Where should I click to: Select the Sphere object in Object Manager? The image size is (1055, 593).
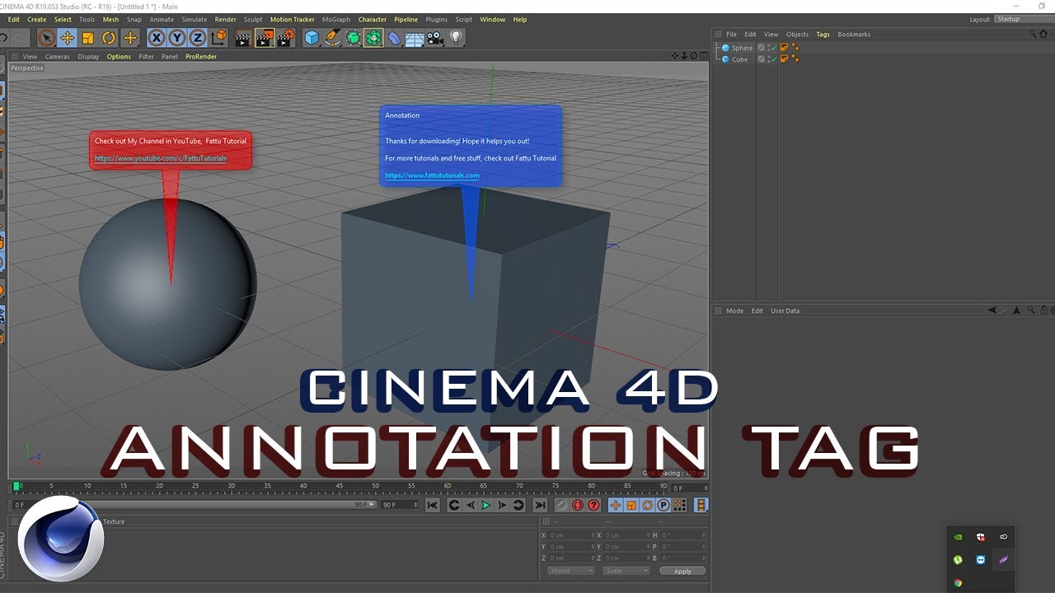tap(742, 48)
